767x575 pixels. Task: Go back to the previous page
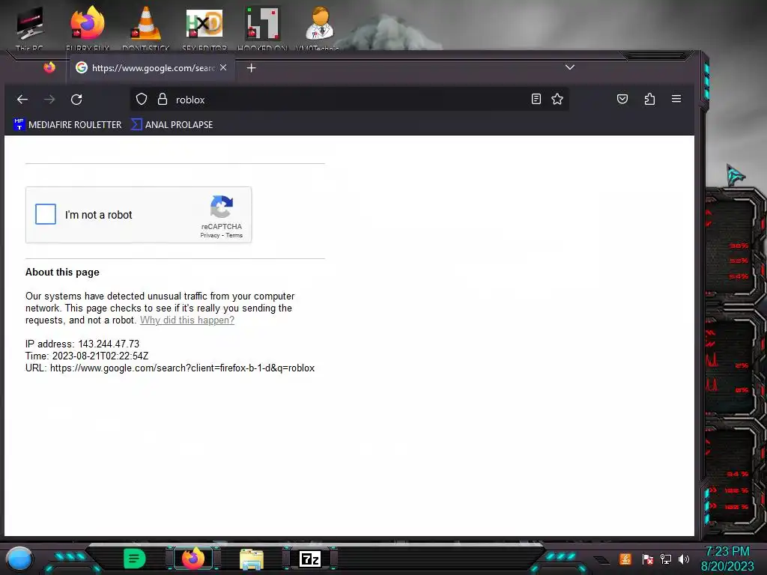point(22,100)
